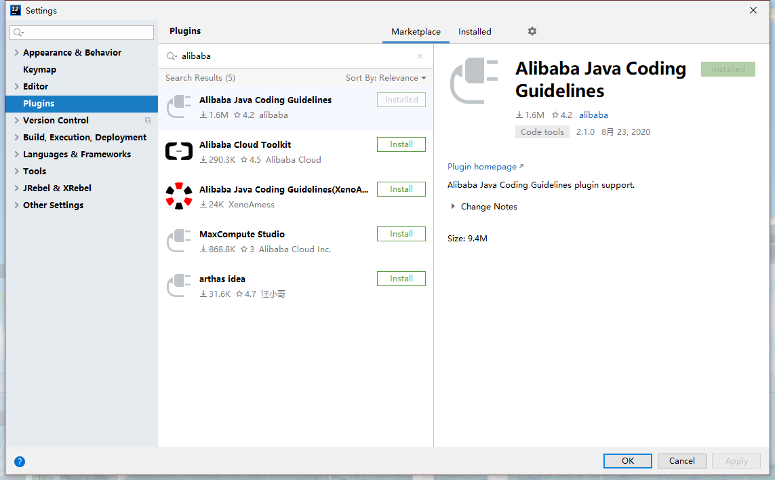Expand the Appearance & Behavior tree node

[16, 53]
